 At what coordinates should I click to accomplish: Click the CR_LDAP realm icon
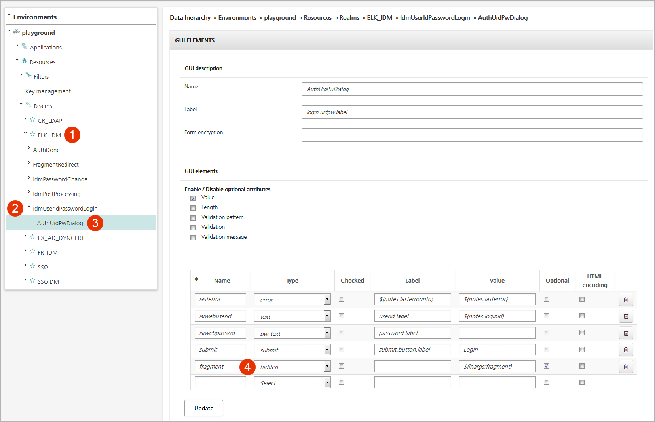pos(32,120)
